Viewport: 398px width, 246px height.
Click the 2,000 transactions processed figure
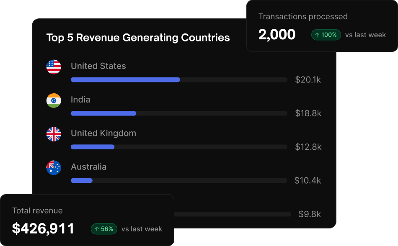[277, 34]
